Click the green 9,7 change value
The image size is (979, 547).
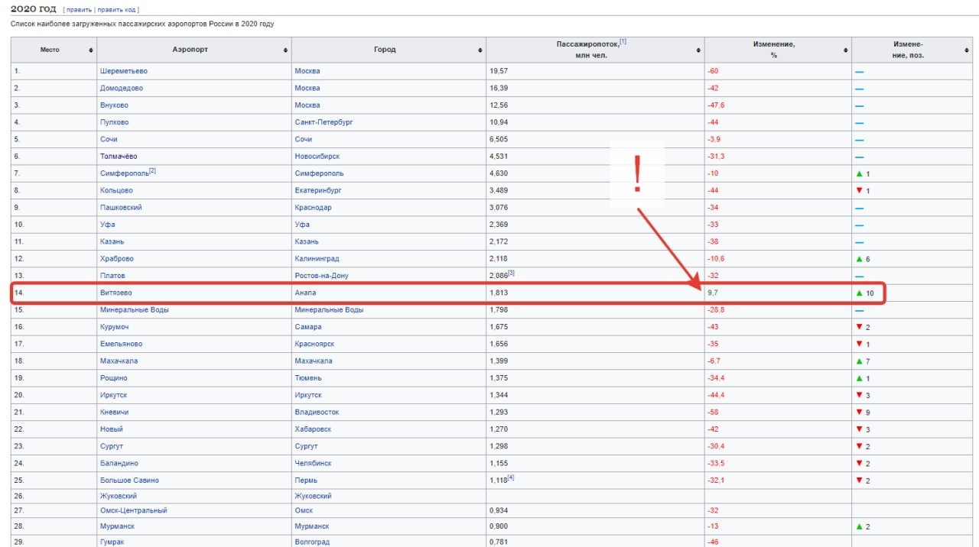tap(714, 293)
